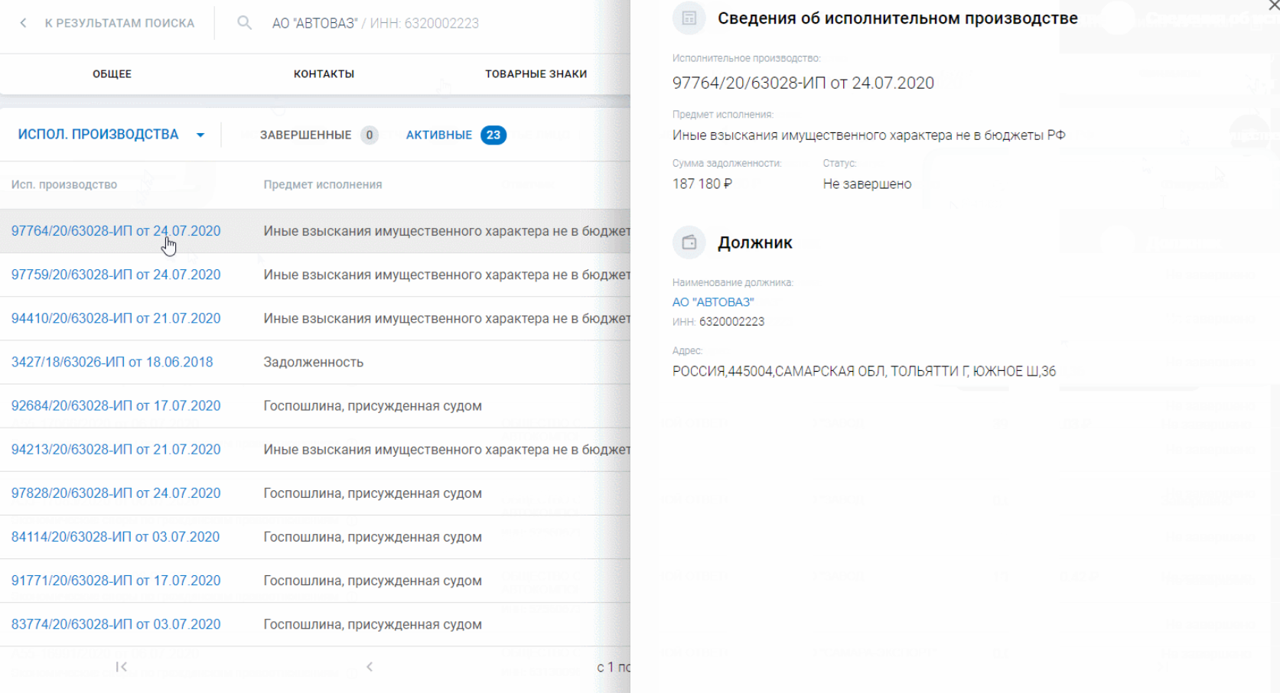Image resolution: width=1280 pixels, height=693 pixels.
Task: Click the debtor wallet icon
Action: pyautogui.click(x=689, y=242)
